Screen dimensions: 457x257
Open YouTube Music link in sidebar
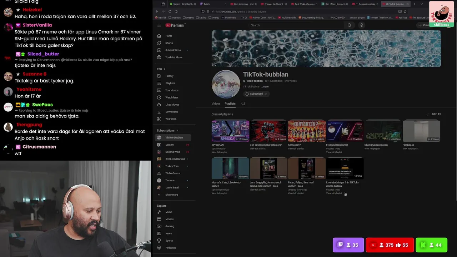173,57
